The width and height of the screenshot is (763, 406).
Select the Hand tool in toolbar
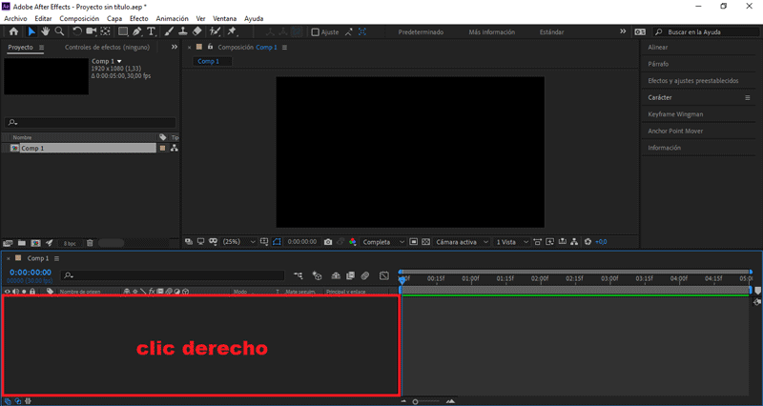click(x=46, y=31)
